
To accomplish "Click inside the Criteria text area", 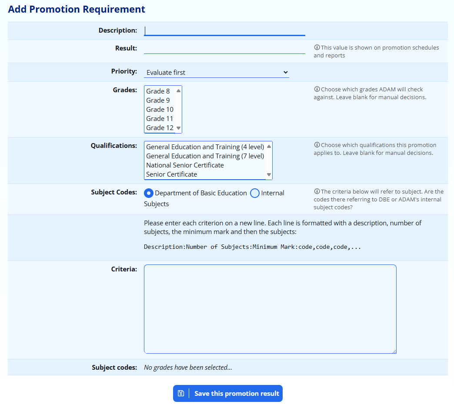I will click(x=270, y=309).
